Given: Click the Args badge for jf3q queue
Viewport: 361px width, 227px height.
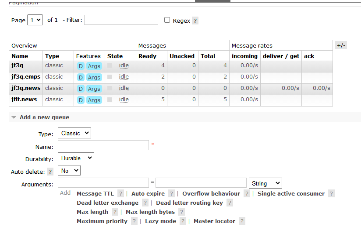Looking at the screenshot, I should (94, 66).
